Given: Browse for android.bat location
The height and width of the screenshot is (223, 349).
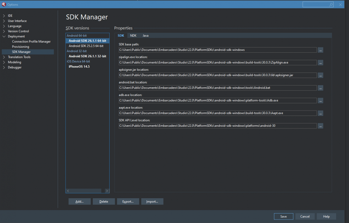Looking at the screenshot, I should 320,88.
